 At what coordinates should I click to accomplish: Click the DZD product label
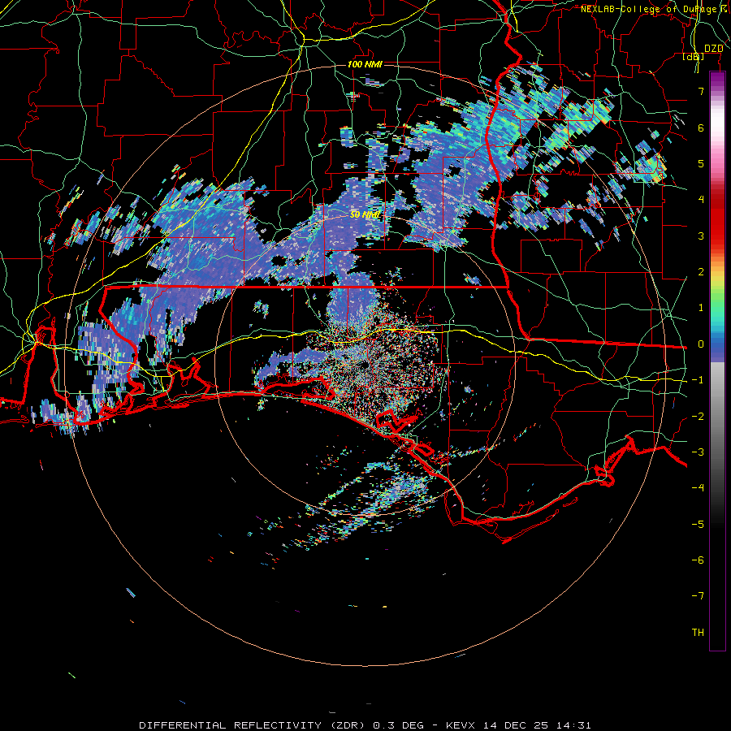tap(713, 49)
